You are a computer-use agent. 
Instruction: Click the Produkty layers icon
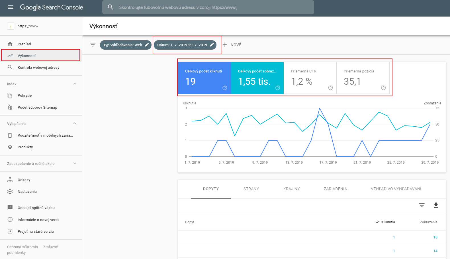[x=10, y=147]
